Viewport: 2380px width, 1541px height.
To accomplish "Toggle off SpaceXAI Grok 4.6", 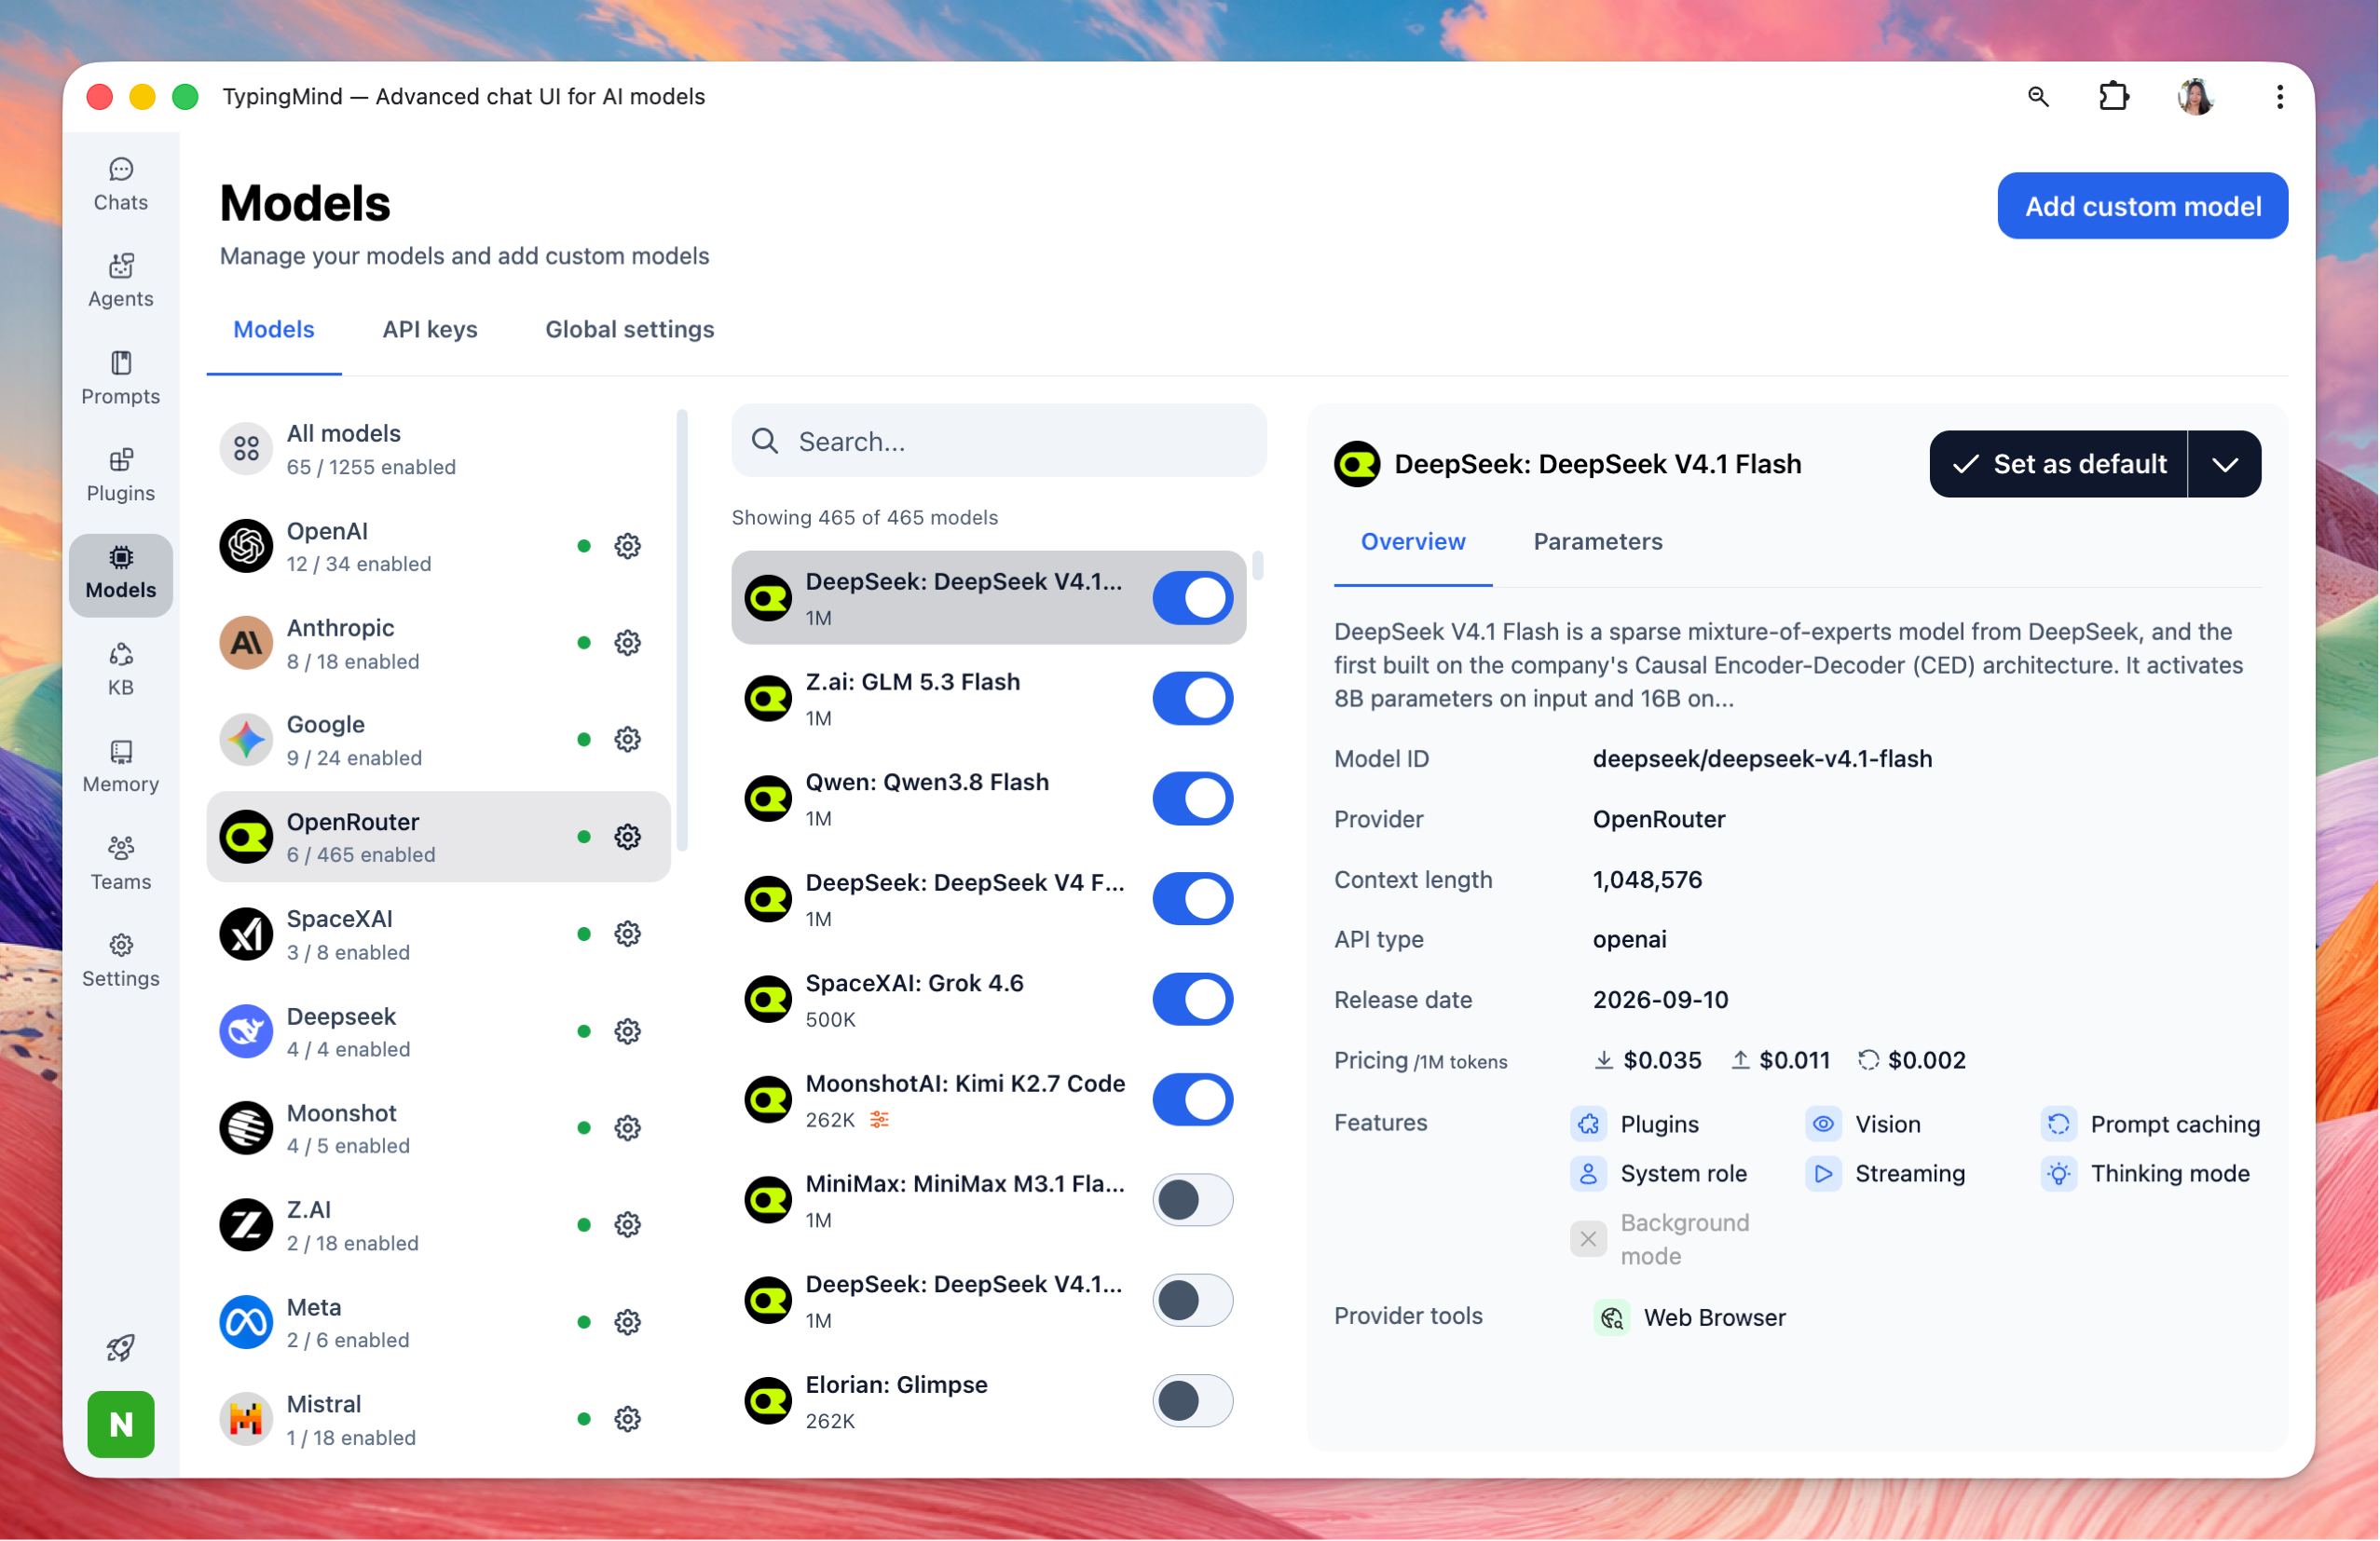I will tap(1193, 999).
